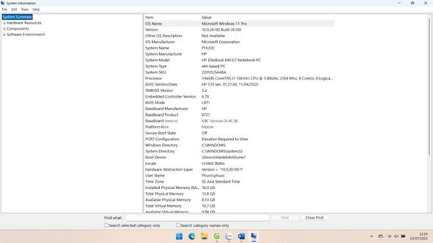Select the SMBIOS Version row label
Screen dimensions: 433x243
(x=159, y=91)
